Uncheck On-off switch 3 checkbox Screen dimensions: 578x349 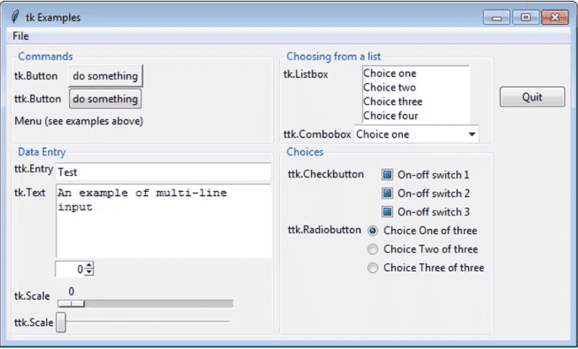click(x=387, y=212)
